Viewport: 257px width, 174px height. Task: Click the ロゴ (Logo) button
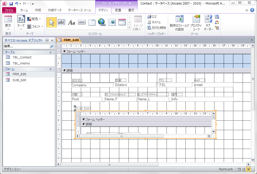(152, 17)
